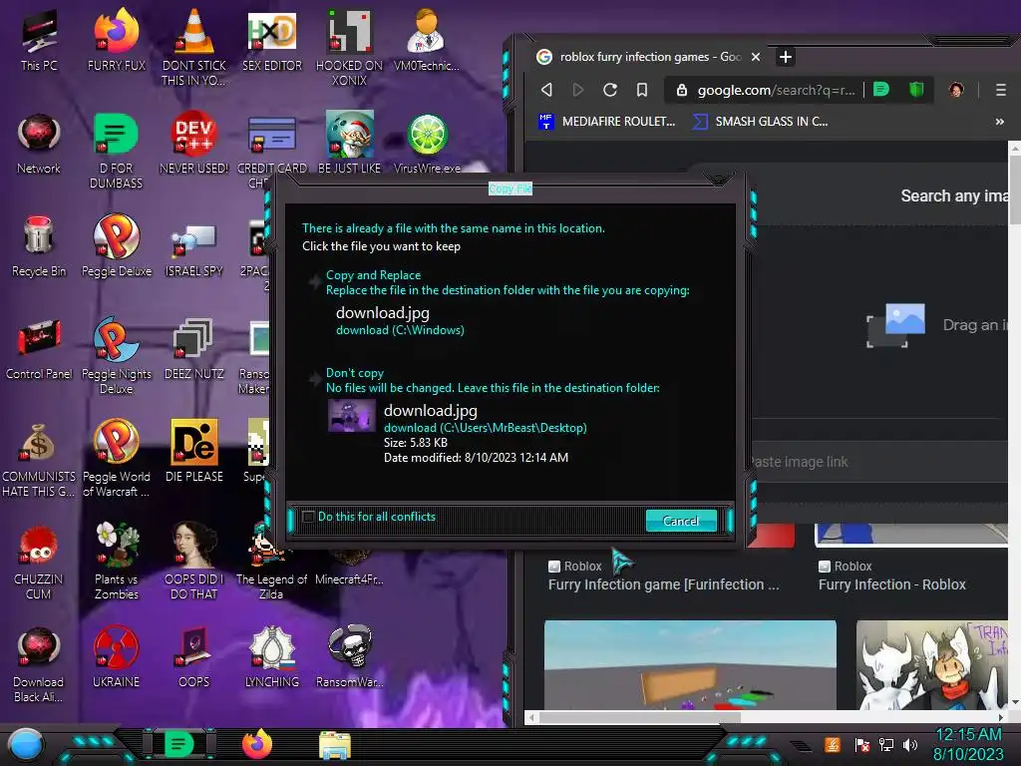Open the This PC desktop icon
This screenshot has height=766, width=1021.
[39, 40]
